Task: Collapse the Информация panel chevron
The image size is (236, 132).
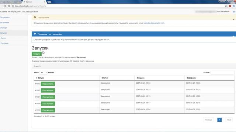Action: coord(233,20)
